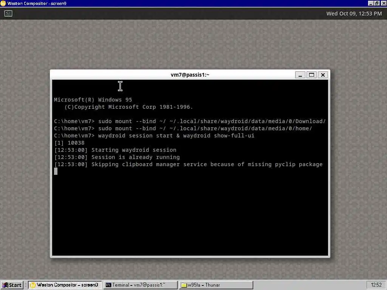
Task: Switch to Weston Compositor taskbar item
Action: [64, 285]
